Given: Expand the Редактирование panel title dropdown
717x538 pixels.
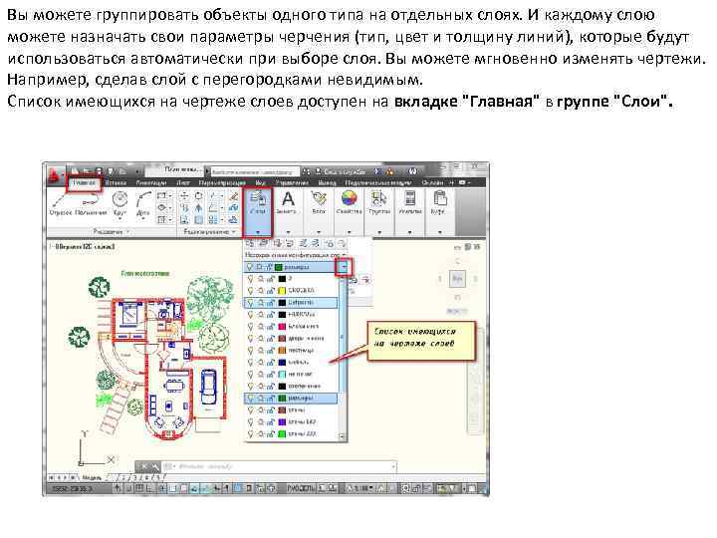Looking at the screenshot, I should [234, 231].
